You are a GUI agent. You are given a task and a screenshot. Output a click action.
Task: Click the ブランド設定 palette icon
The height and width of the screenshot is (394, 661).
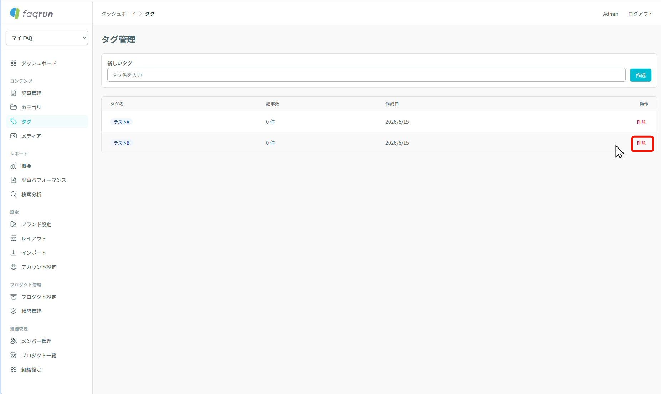[x=14, y=224]
